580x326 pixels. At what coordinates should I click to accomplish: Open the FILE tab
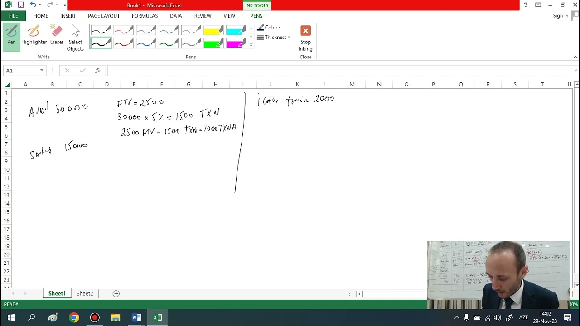point(13,16)
